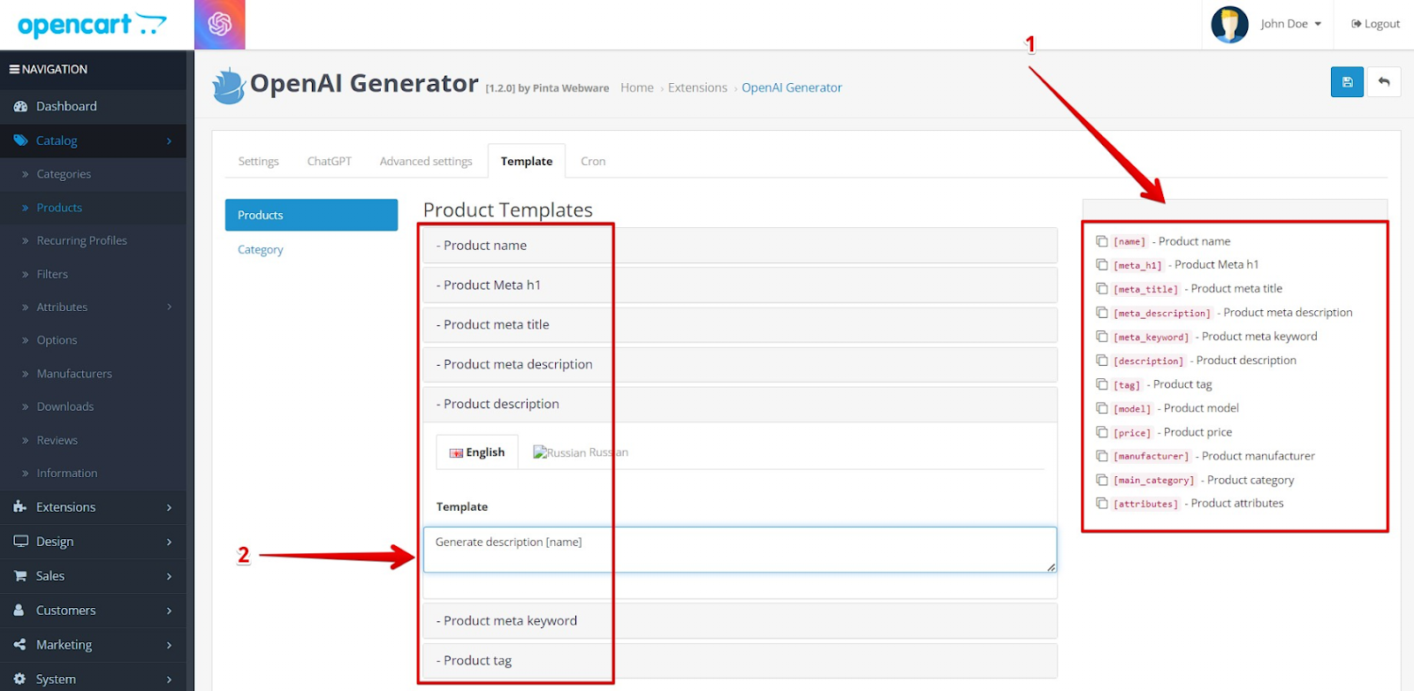
Task: Open Reviews in the sidebar
Action: coord(57,440)
